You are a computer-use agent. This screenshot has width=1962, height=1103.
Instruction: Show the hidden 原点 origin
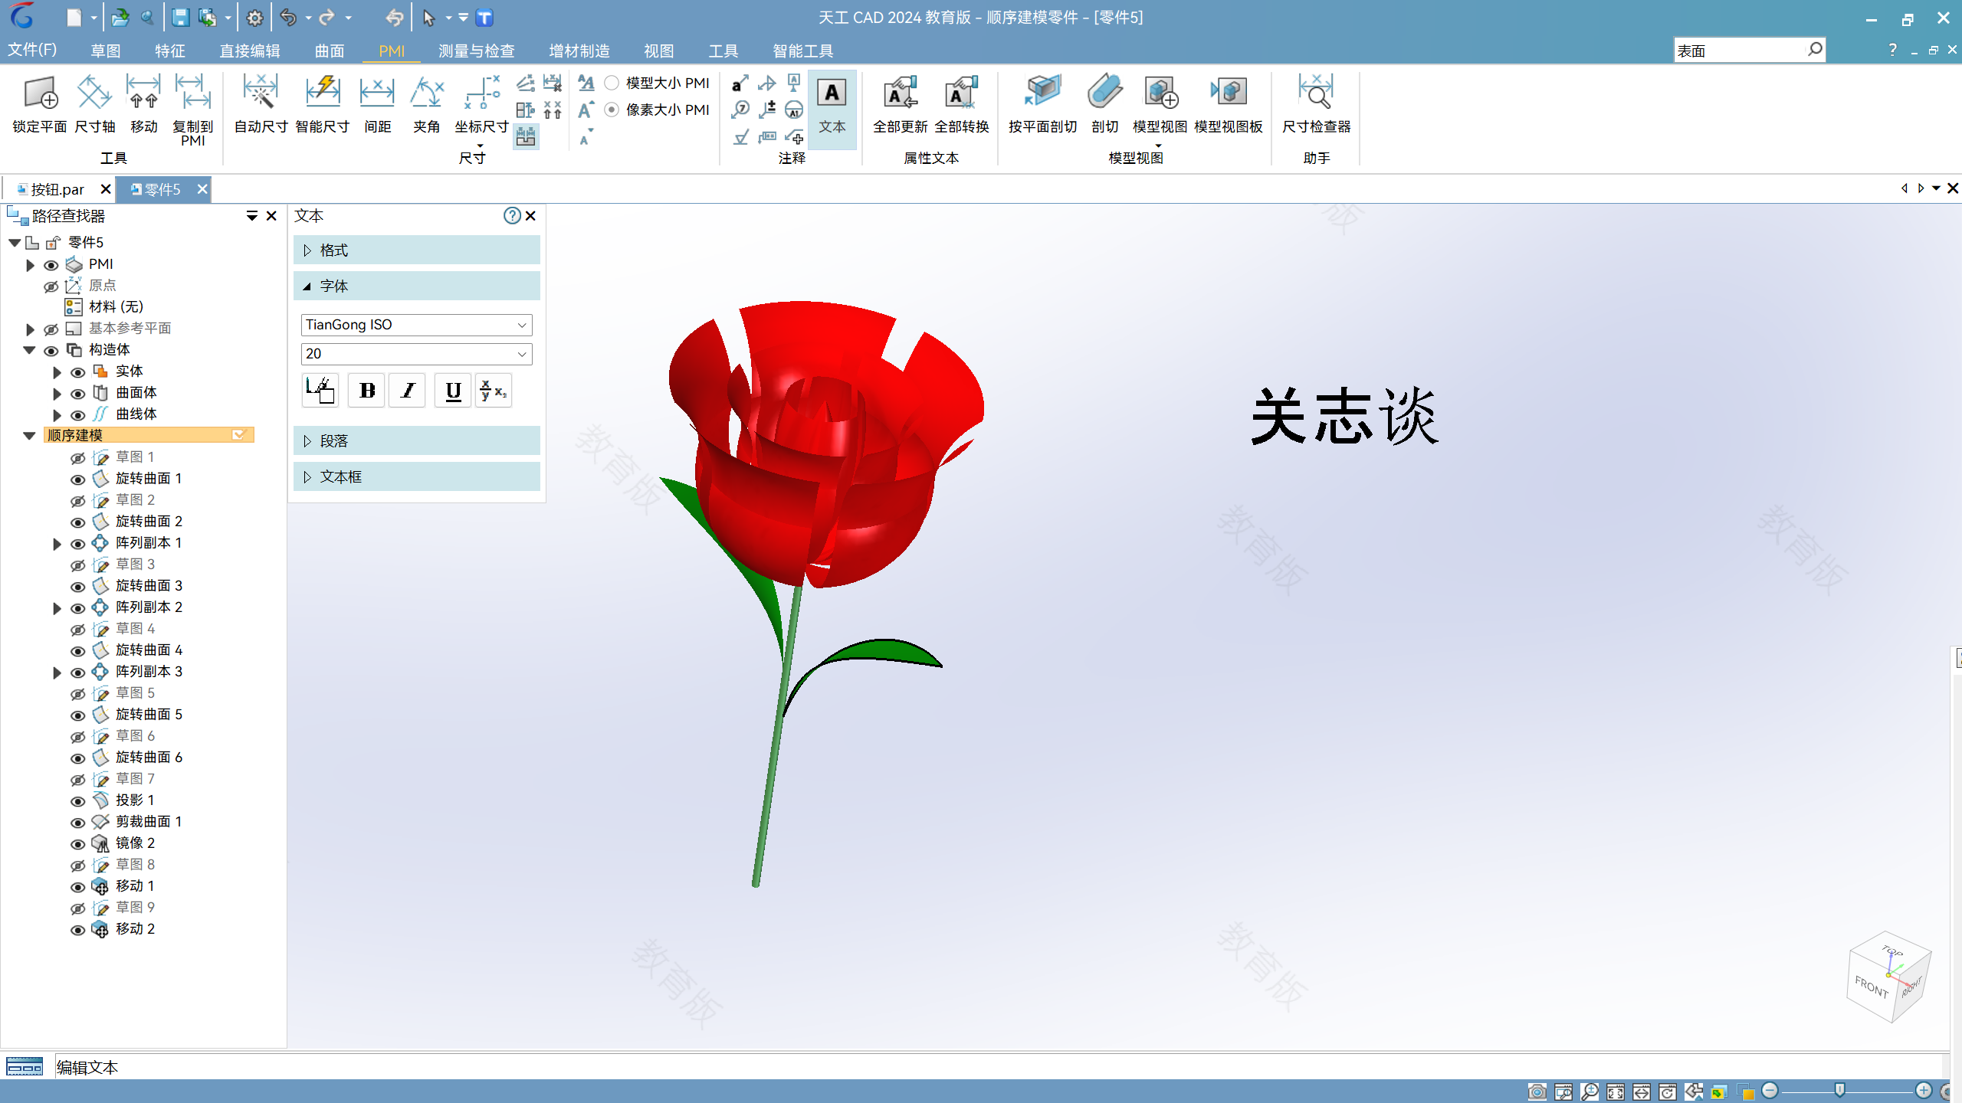pos(51,286)
